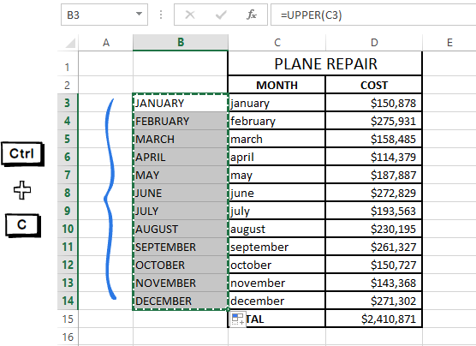The height and width of the screenshot is (346, 476).
Task: Select column B header
Action: point(181,42)
